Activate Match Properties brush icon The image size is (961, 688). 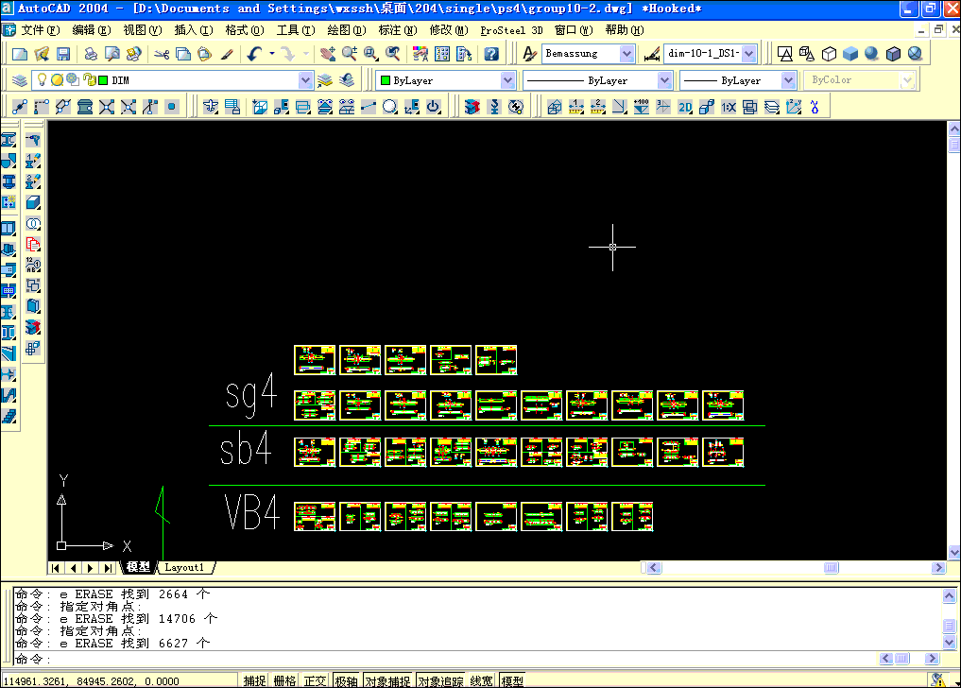tap(227, 54)
